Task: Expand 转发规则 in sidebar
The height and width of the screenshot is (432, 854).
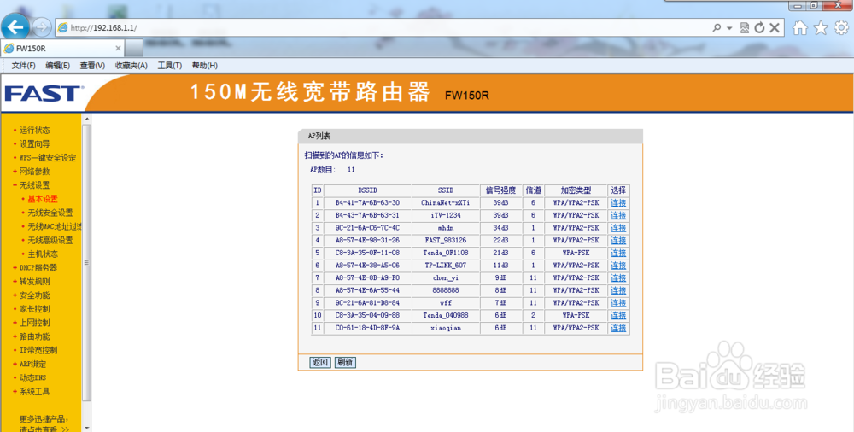Action: pyautogui.click(x=35, y=282)
